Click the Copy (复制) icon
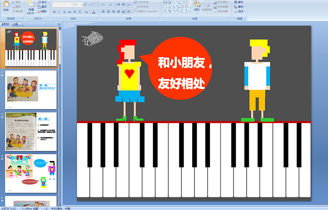 [x=16, y=7]
